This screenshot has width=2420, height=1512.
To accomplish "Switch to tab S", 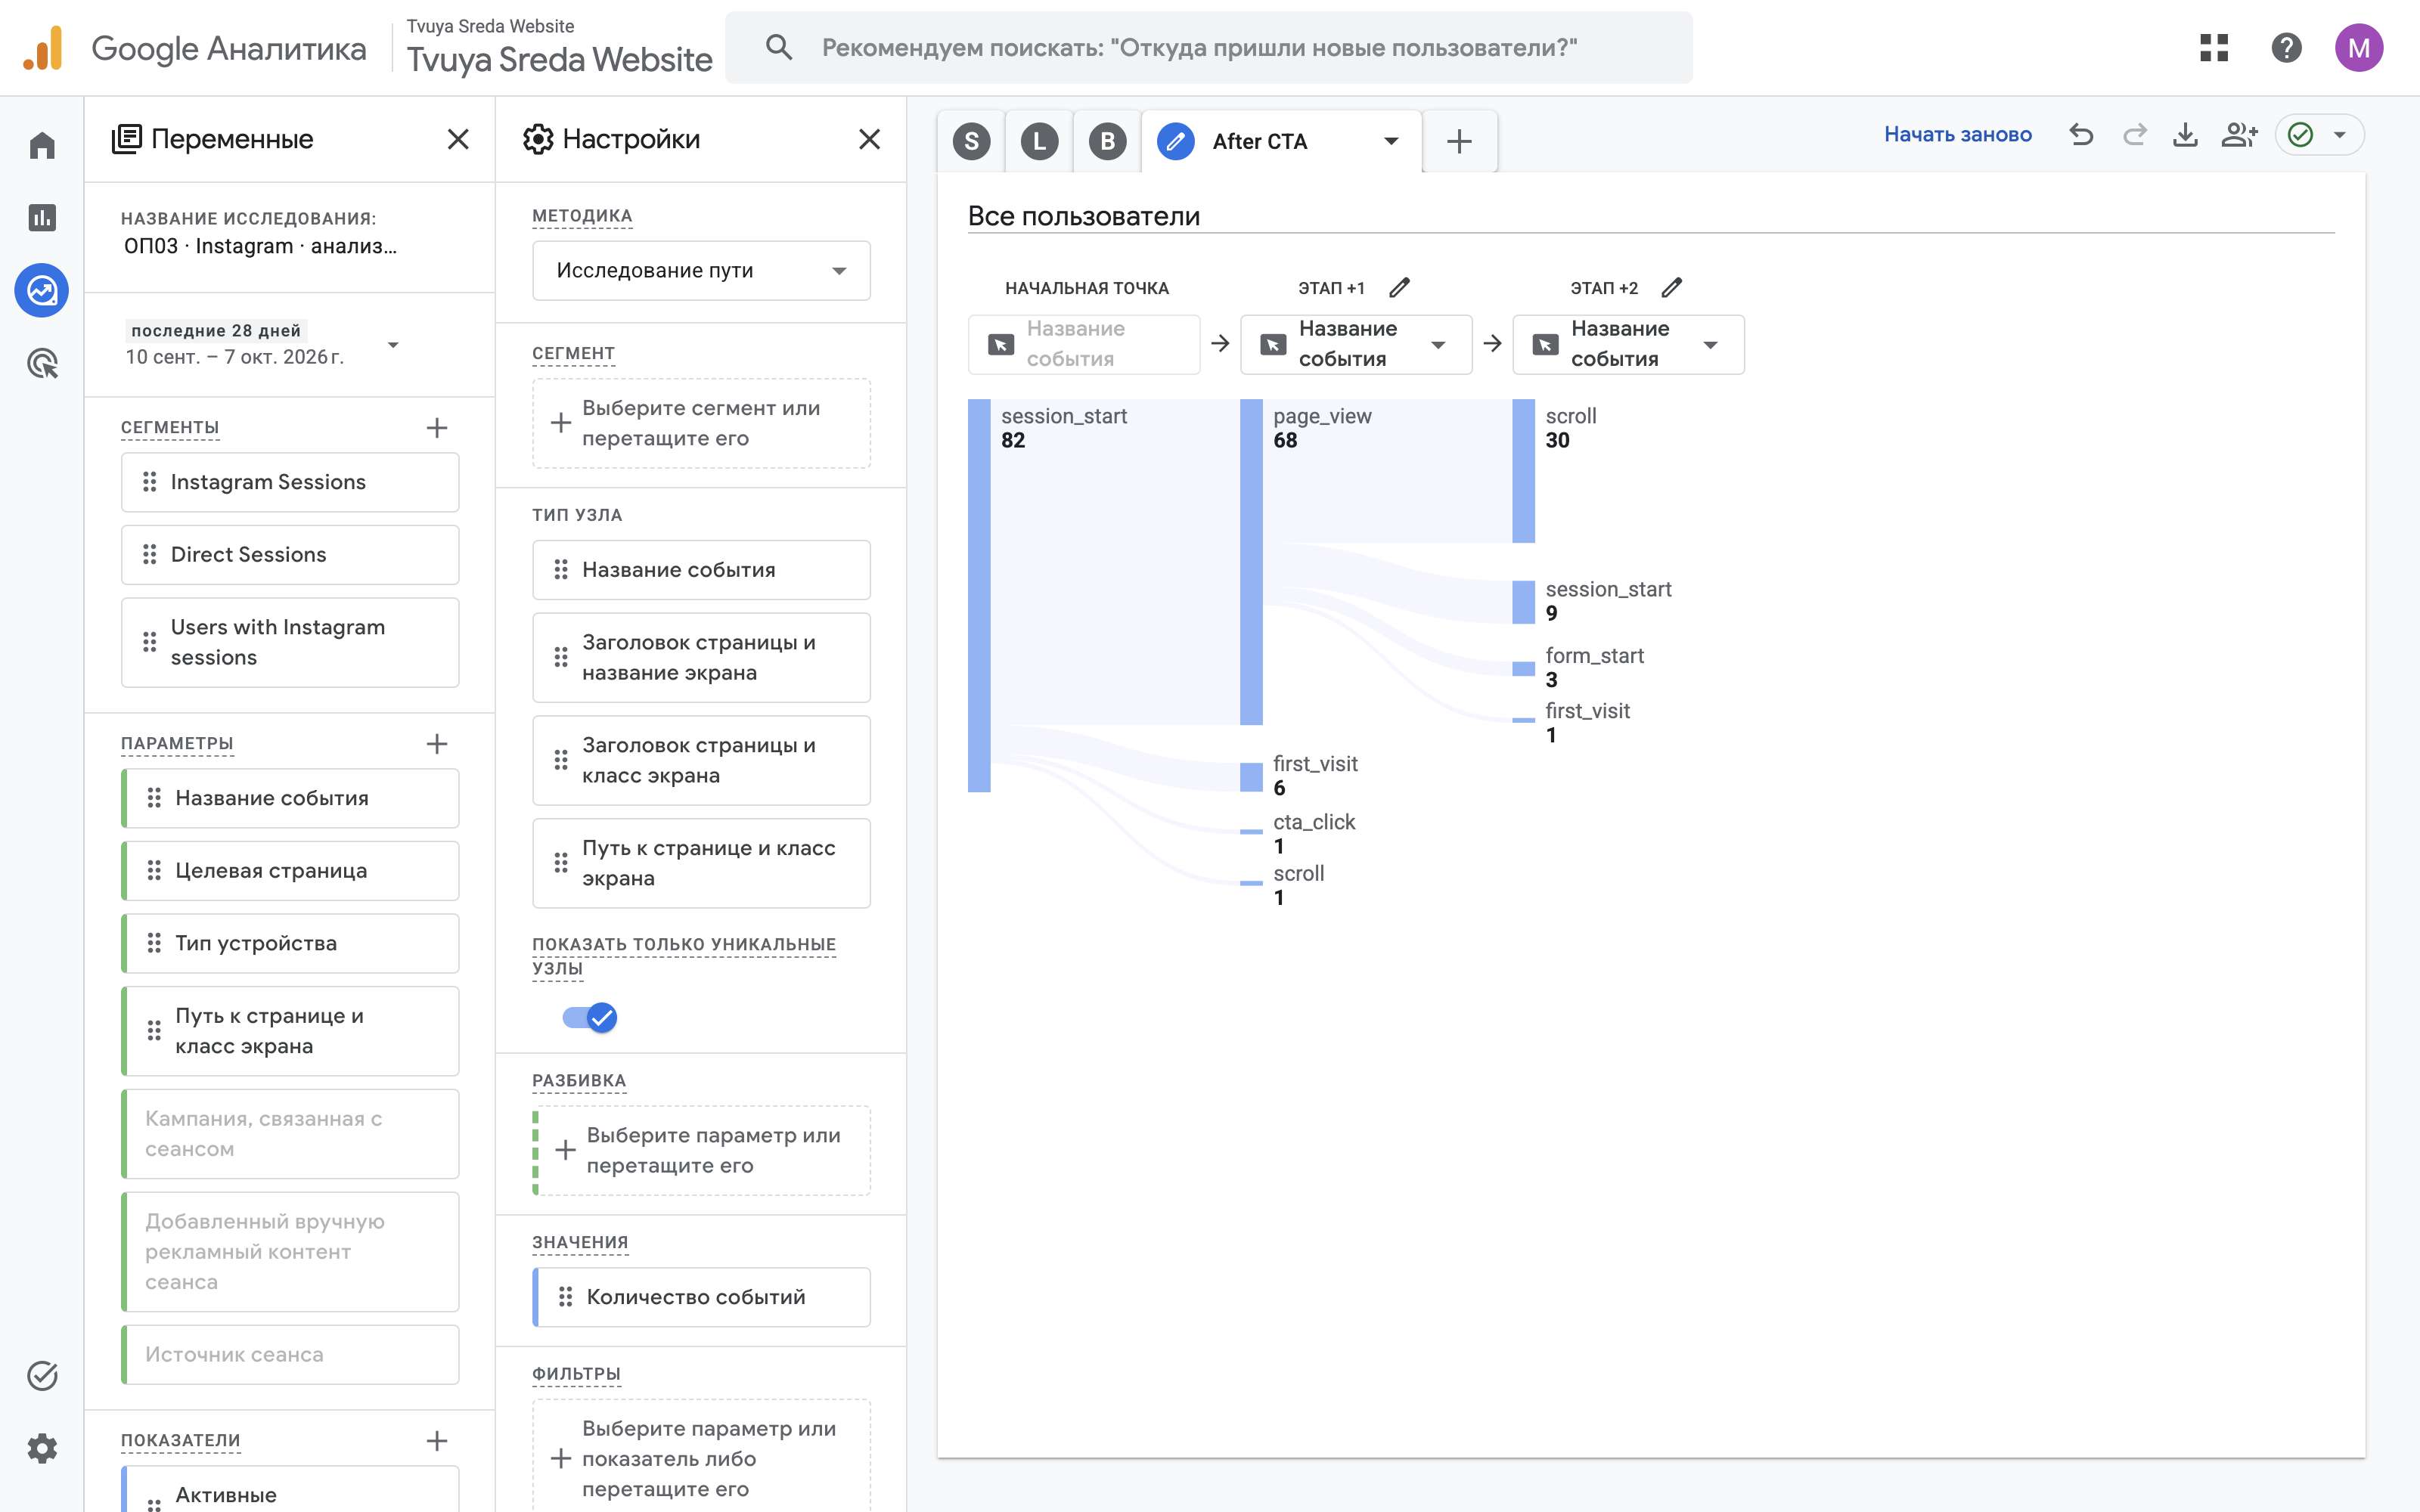I will click(x=972, y=142).
